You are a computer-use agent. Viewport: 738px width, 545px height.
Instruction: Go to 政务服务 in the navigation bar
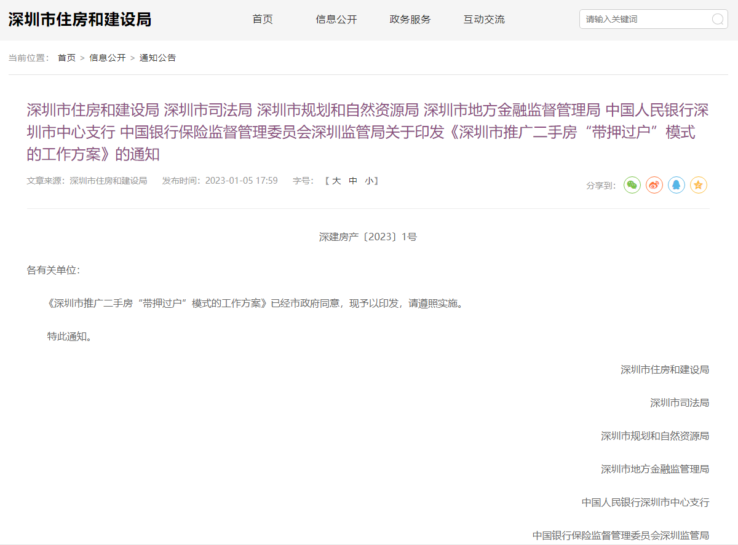410,20
